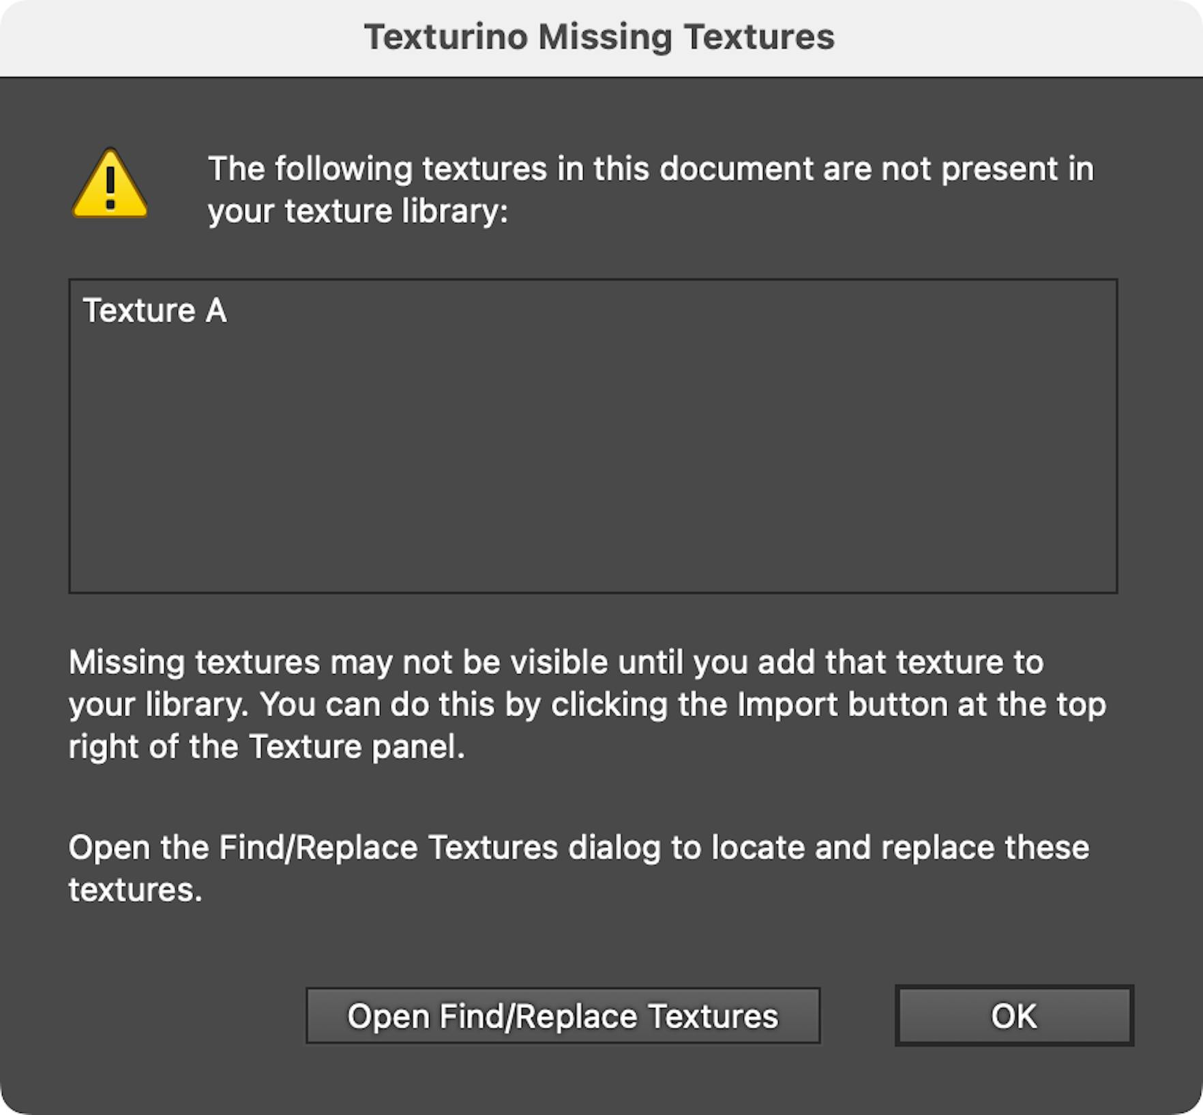
Task: Highlight the missing texture named Texture A
Action: [155, 311]
